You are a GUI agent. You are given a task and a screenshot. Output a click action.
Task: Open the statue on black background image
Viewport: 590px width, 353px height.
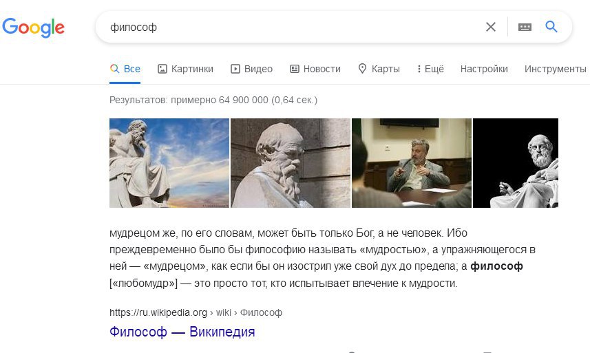tap(516, 163)
